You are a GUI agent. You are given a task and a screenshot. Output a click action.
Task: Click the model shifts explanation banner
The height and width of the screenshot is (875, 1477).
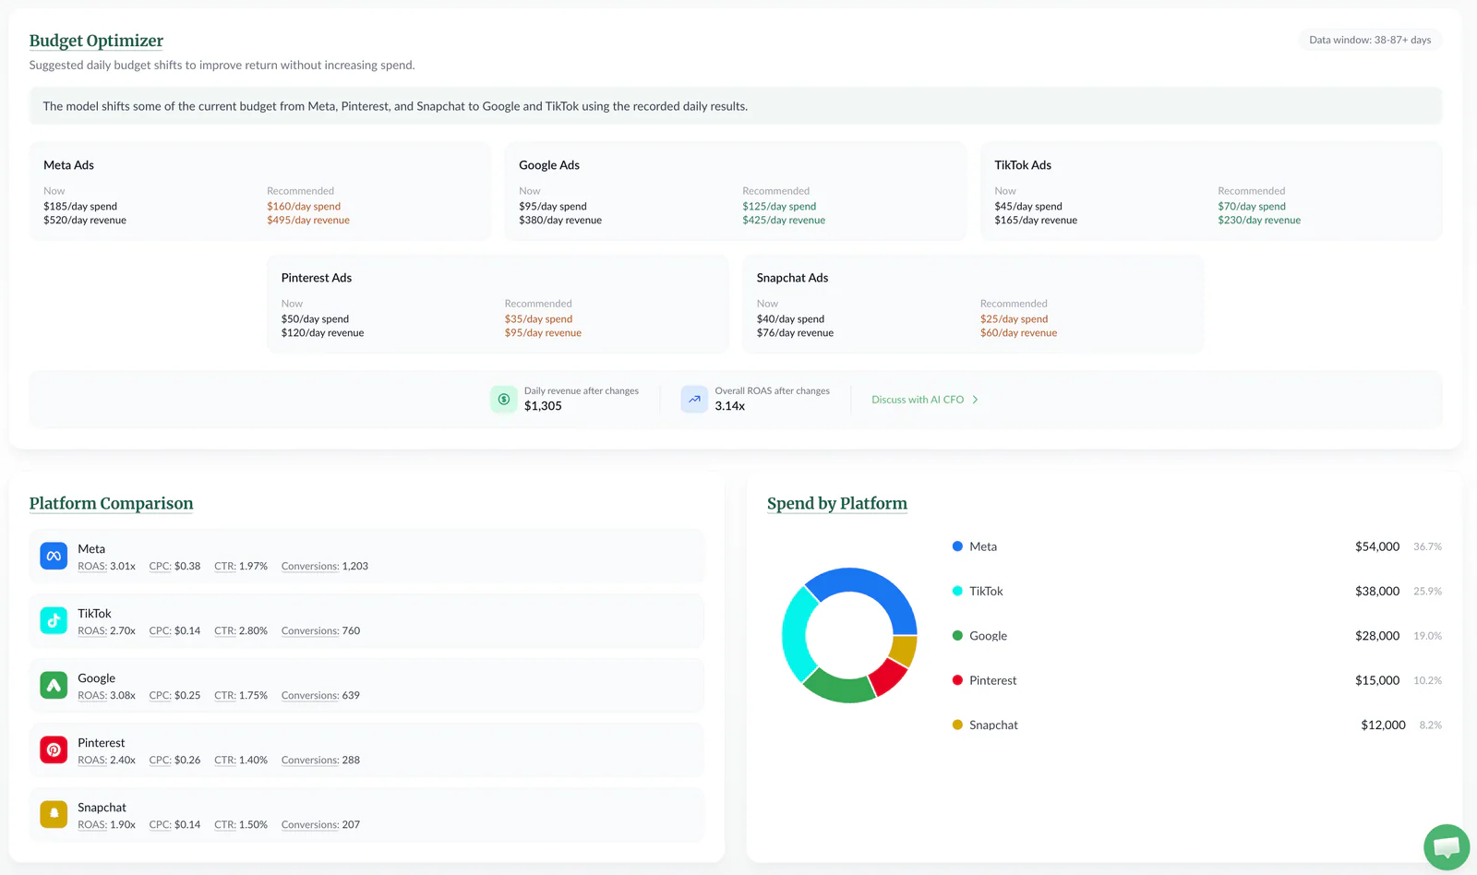pyautogui.click(x=736, y=106)
